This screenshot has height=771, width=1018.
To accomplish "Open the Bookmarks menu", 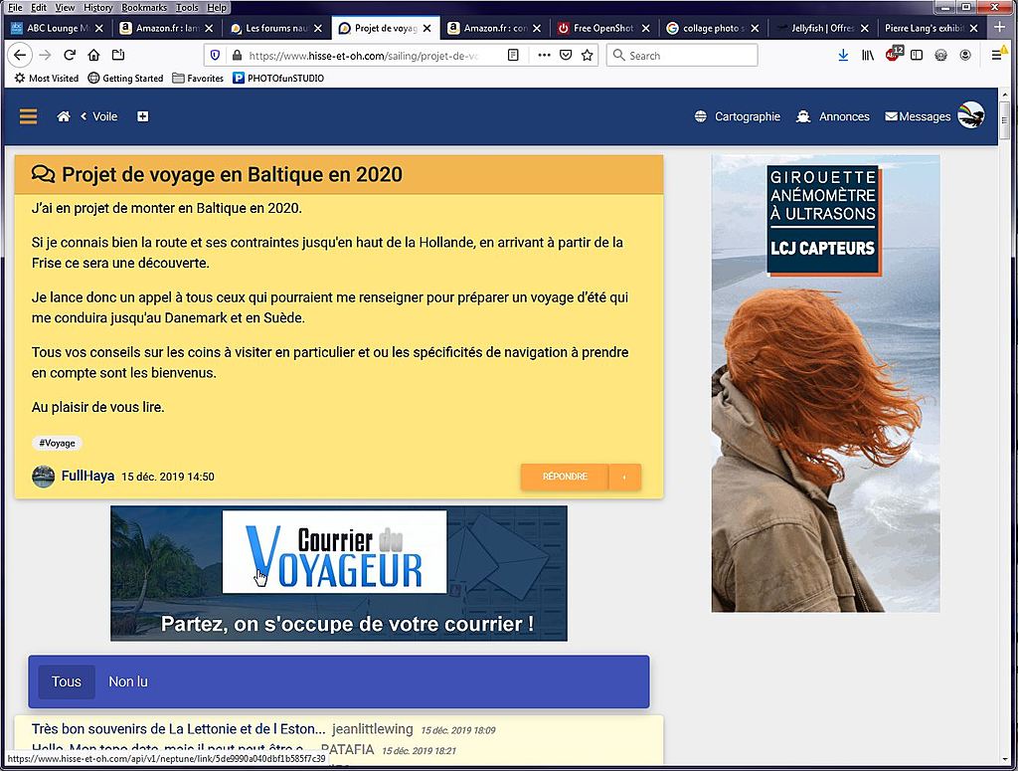I will point(144,8).
